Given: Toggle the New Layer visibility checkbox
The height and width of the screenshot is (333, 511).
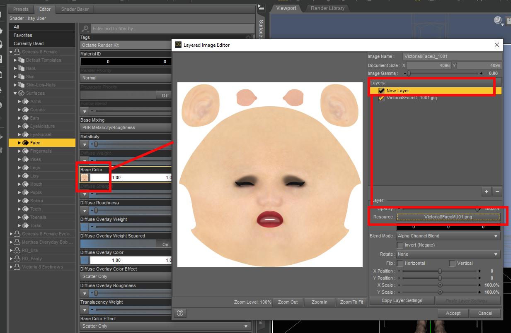Looking at the screenshot, I should coord(381,91).
